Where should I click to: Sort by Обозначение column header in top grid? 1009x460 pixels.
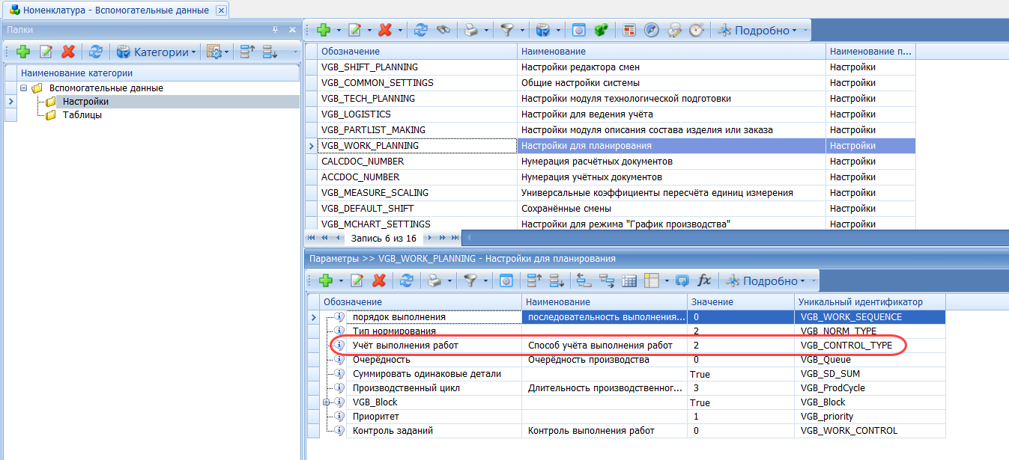tap(416, 51)
